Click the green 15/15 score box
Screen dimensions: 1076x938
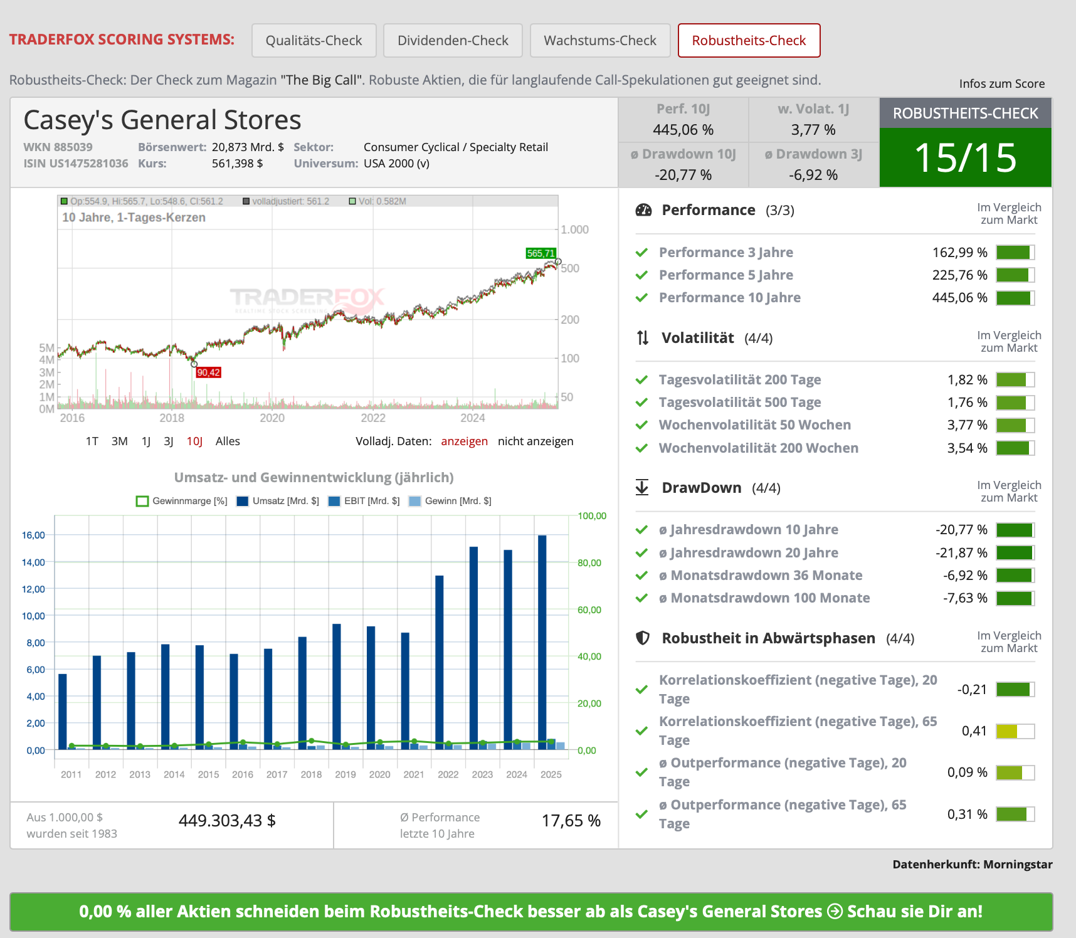click(966, 157)
